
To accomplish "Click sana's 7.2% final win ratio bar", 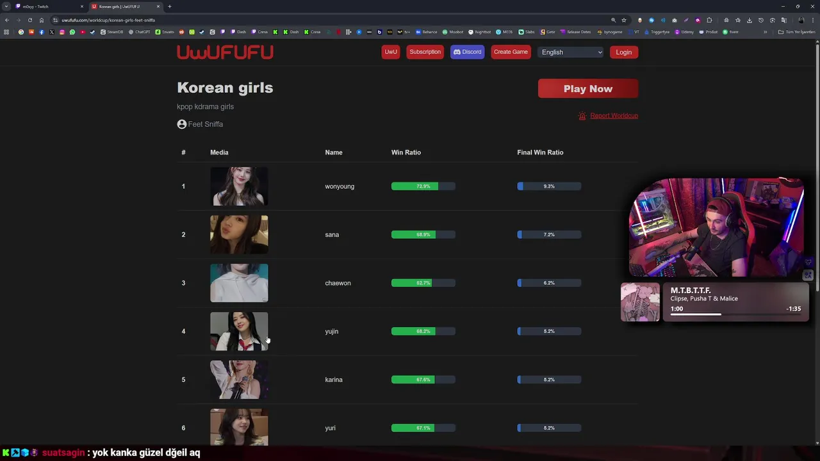I will click(549, 234).
